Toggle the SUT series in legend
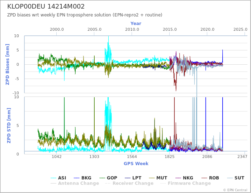 (236, 178)
